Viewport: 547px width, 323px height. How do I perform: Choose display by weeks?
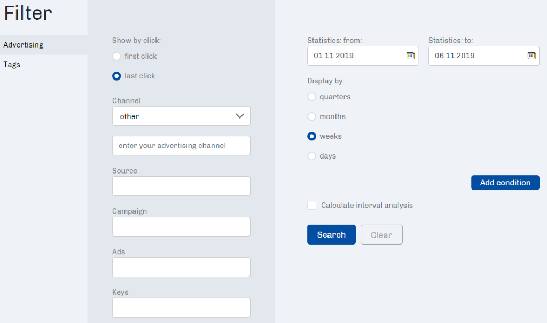(311, 136)
